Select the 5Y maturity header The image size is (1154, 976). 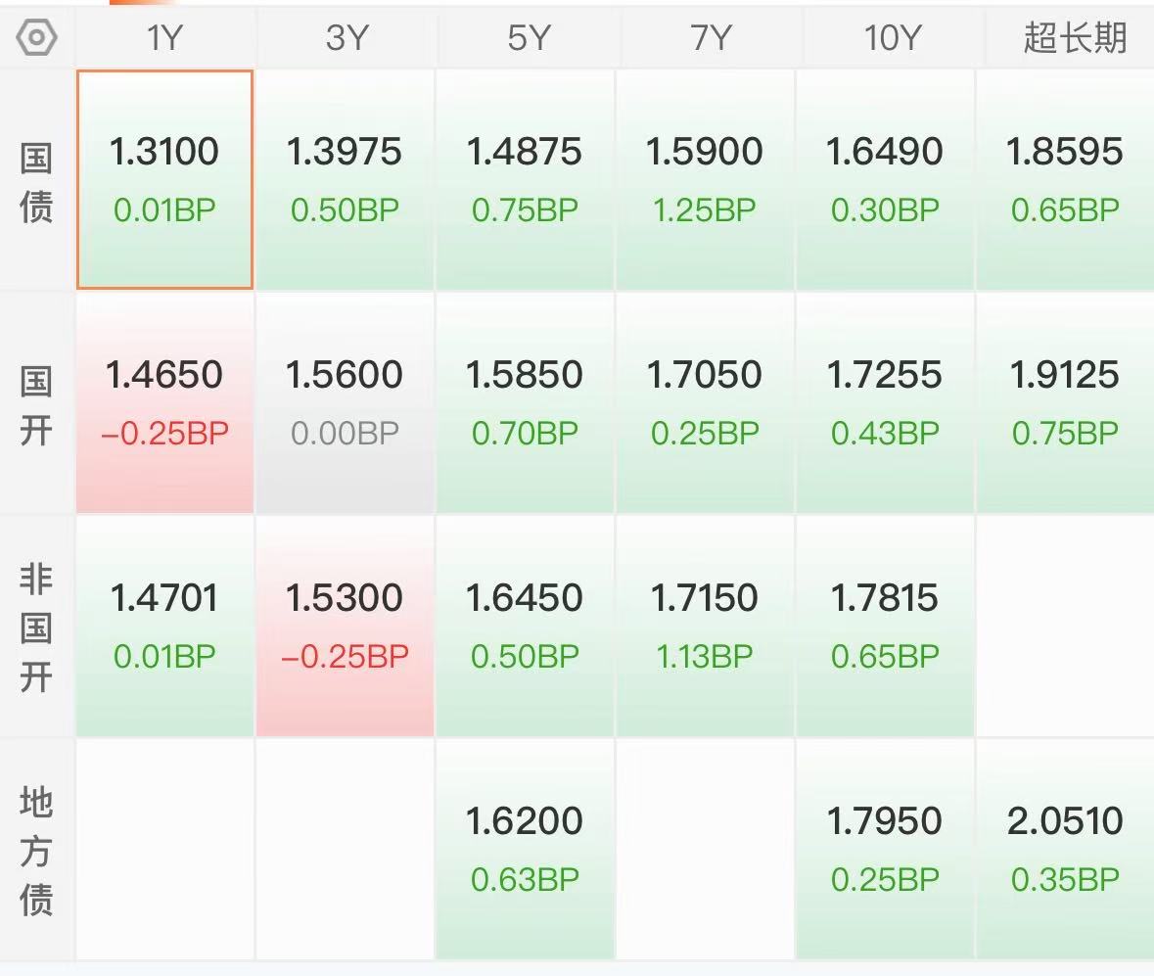526,38
